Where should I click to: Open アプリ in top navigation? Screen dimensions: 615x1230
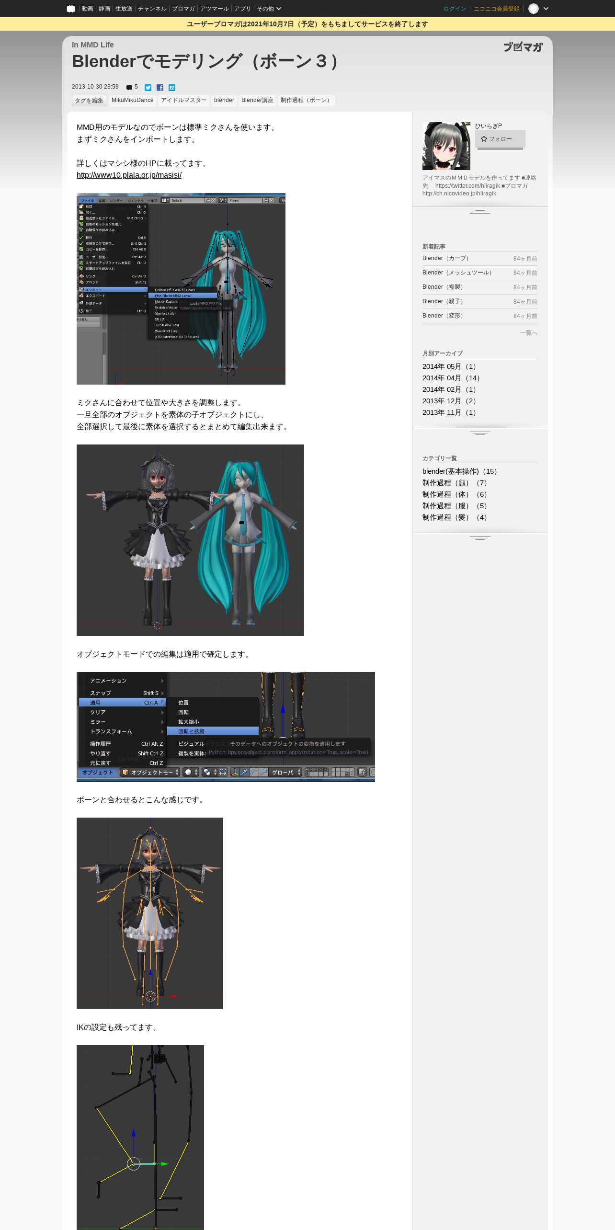click(242, 9)
